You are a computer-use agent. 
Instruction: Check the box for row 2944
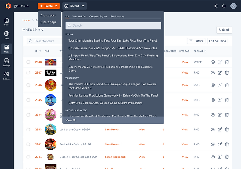pos(28,115)
